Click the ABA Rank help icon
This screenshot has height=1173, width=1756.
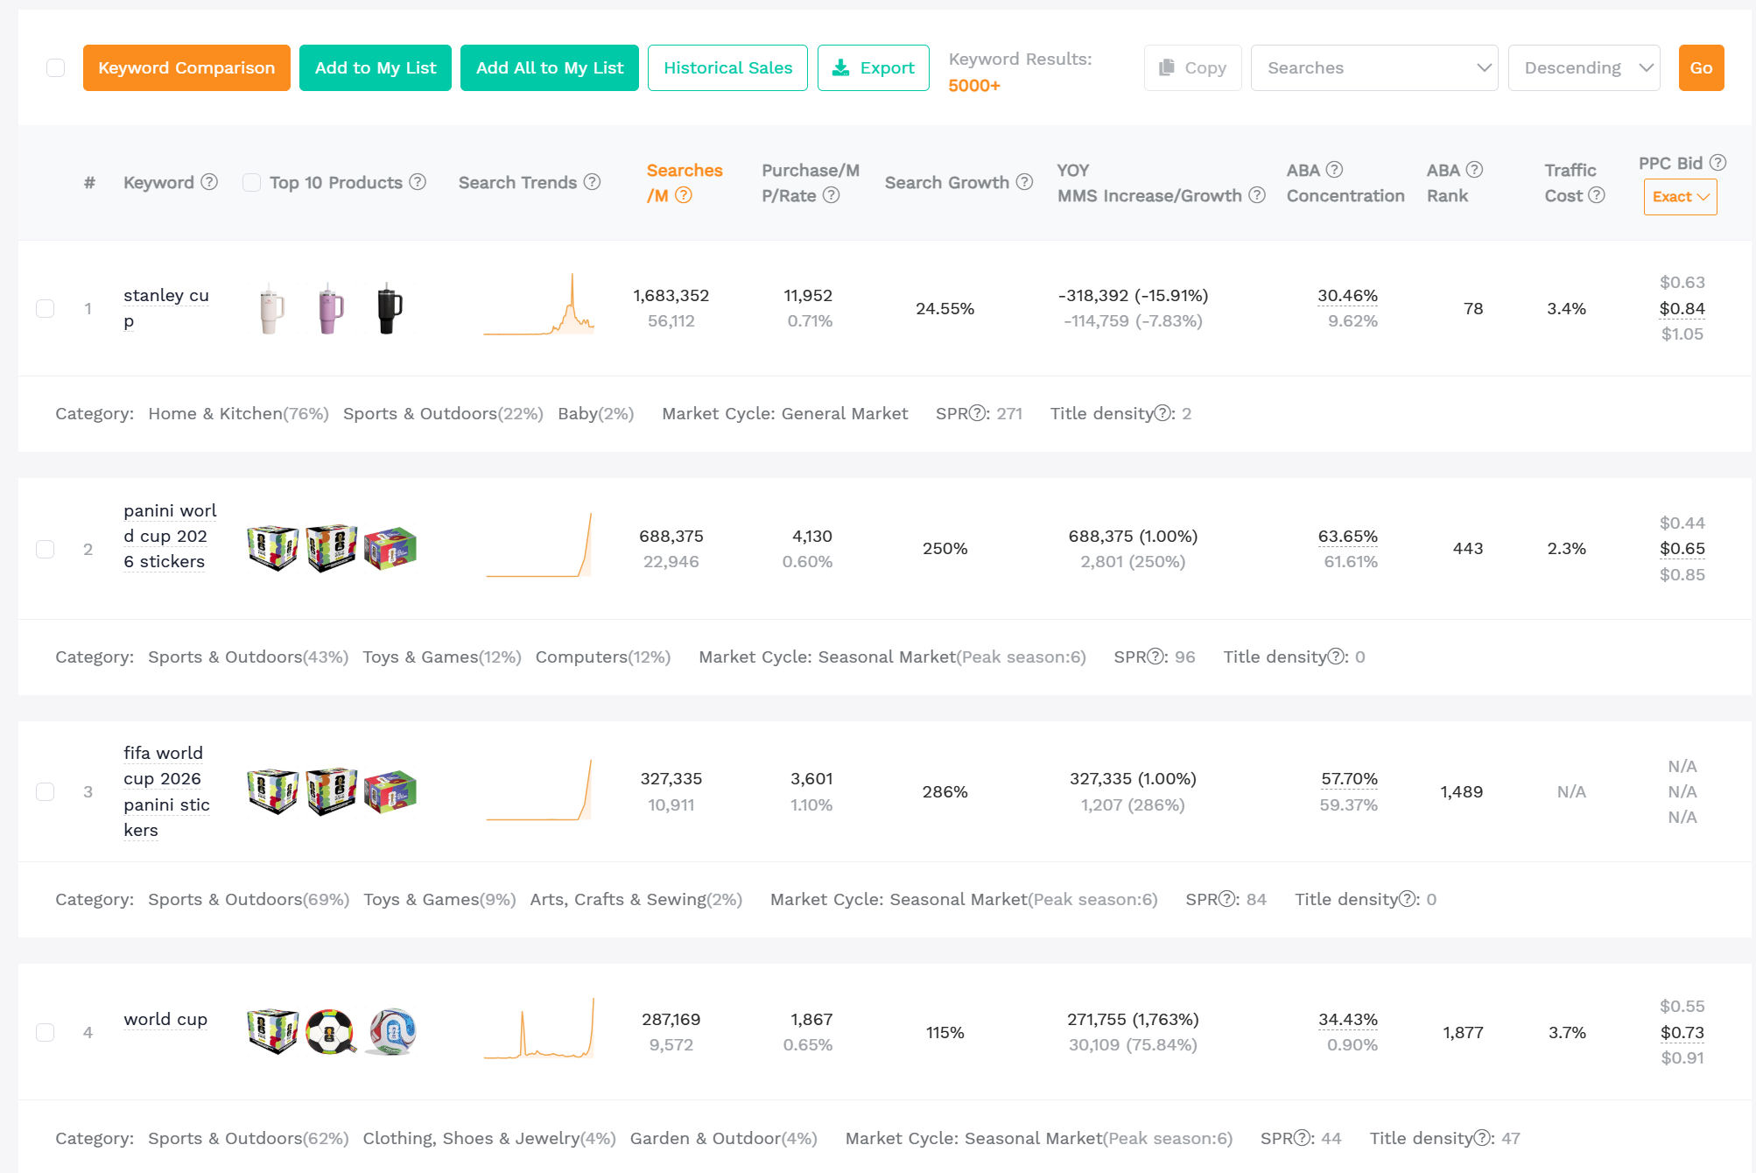(1474, 170)
